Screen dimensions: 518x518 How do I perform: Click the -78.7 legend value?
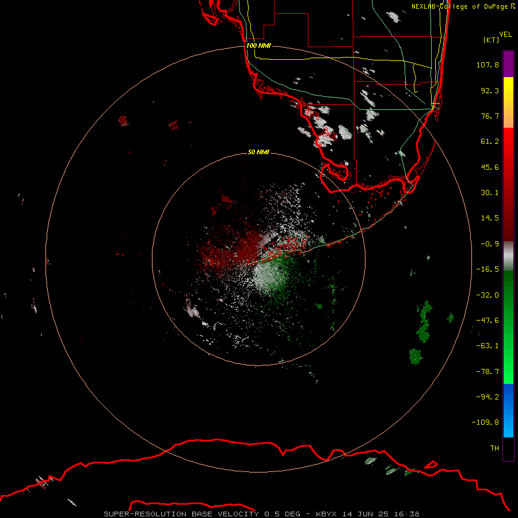487,372
